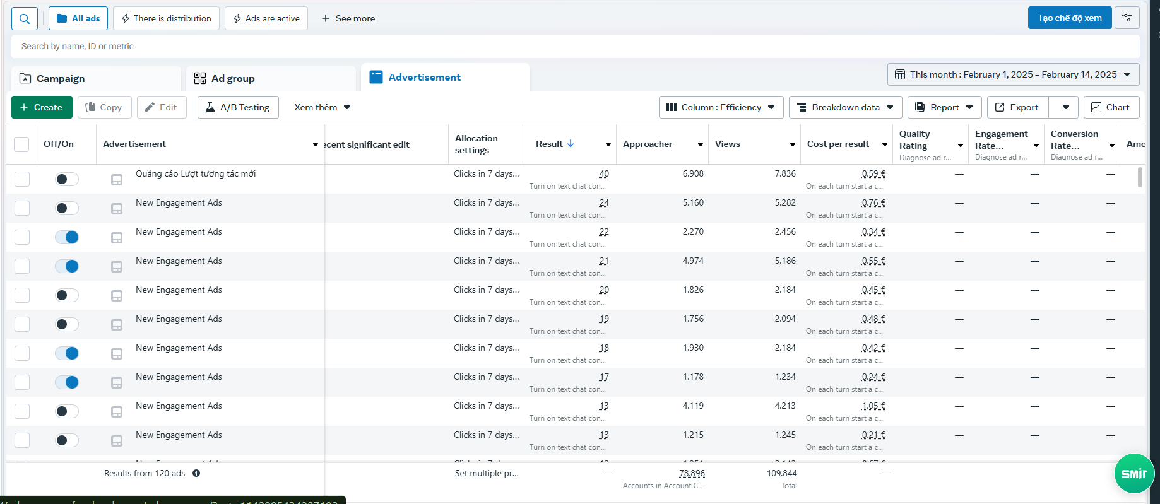Click the A/B Testing flask button
1160x504 pixels.
(x=238, y=107)
